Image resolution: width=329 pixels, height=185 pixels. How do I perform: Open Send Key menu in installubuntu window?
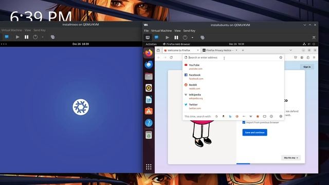(189, 31)
